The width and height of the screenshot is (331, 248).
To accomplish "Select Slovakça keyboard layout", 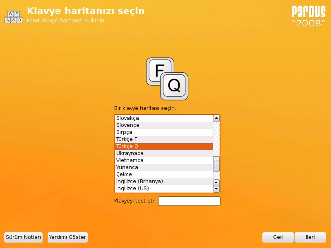I will [x=164, y=118].
